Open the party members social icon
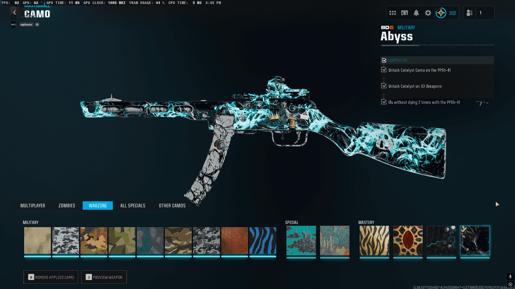Screen dimensions: 515x289 pos(470,13)
